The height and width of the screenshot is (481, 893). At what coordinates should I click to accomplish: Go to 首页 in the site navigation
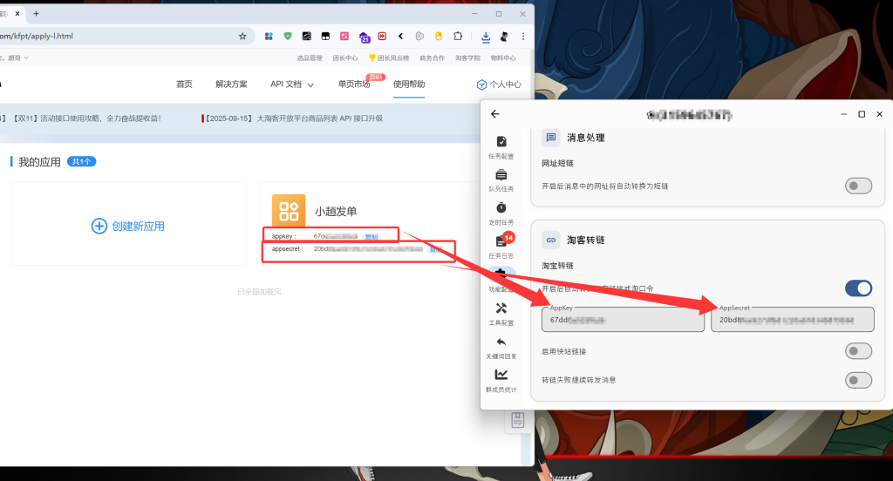[184, 85]
